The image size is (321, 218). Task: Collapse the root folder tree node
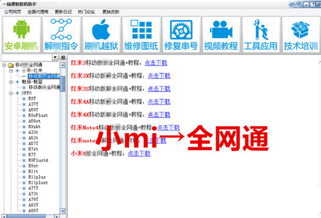point(4,65)
